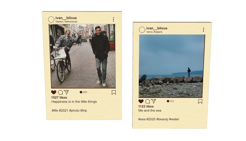Click the heart icon on Varna post
Viewport: 246px width, 141px height.
(x=141, y=101)
